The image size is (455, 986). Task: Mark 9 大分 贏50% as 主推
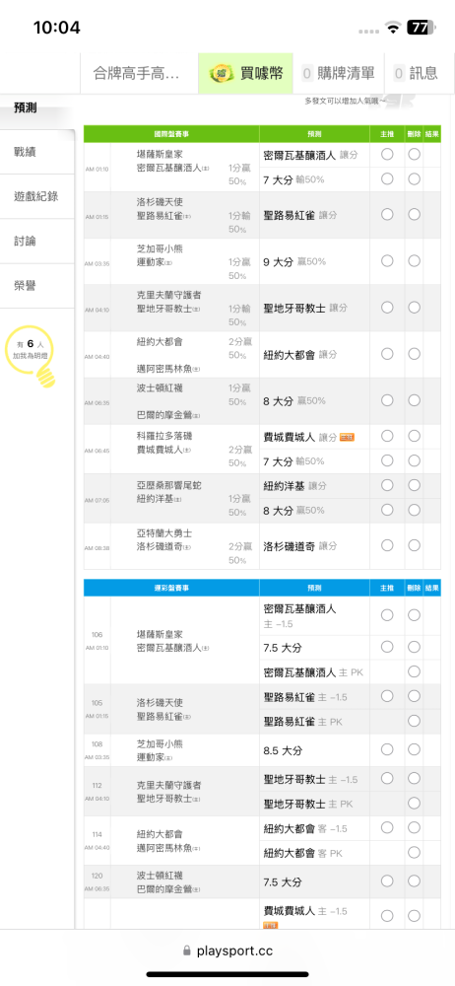tap(387, 260)
